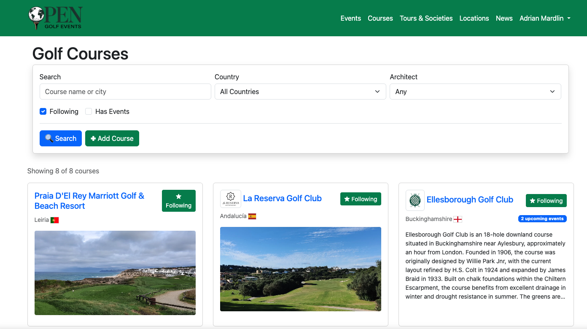Open the La Reserva course photo
The height and width of the screenshot is (329, 587).
coord(300,269)
